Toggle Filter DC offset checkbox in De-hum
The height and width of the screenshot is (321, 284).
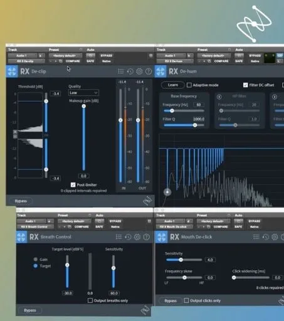click(246, 85)
